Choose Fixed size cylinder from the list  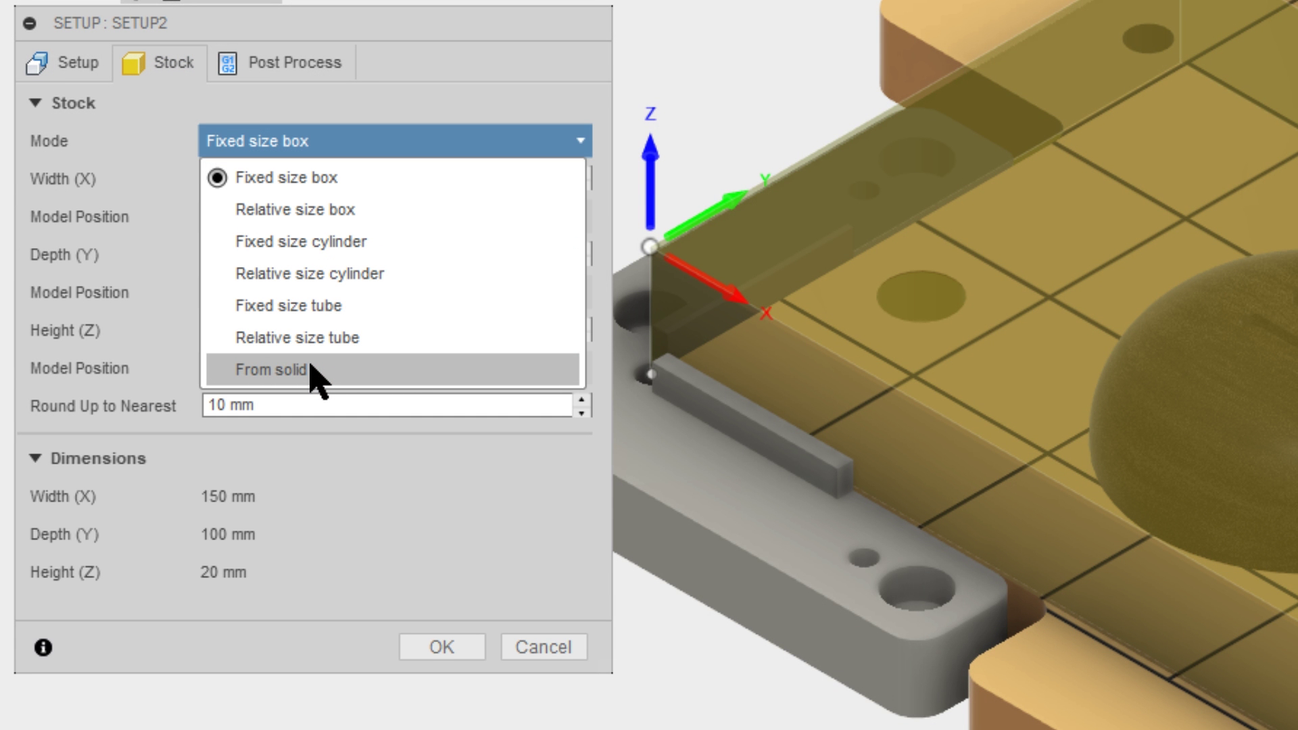[x=302, y=241]
